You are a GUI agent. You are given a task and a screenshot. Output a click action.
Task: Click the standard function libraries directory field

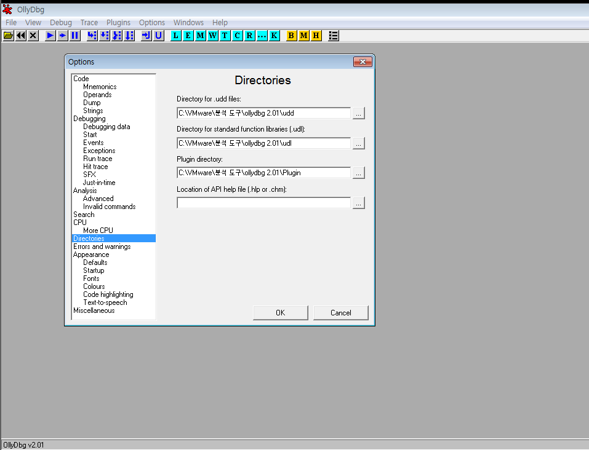[x=263, y=143]
